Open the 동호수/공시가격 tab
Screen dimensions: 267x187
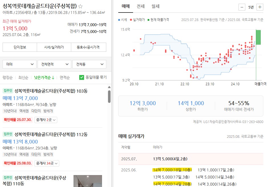coord(89,47)
